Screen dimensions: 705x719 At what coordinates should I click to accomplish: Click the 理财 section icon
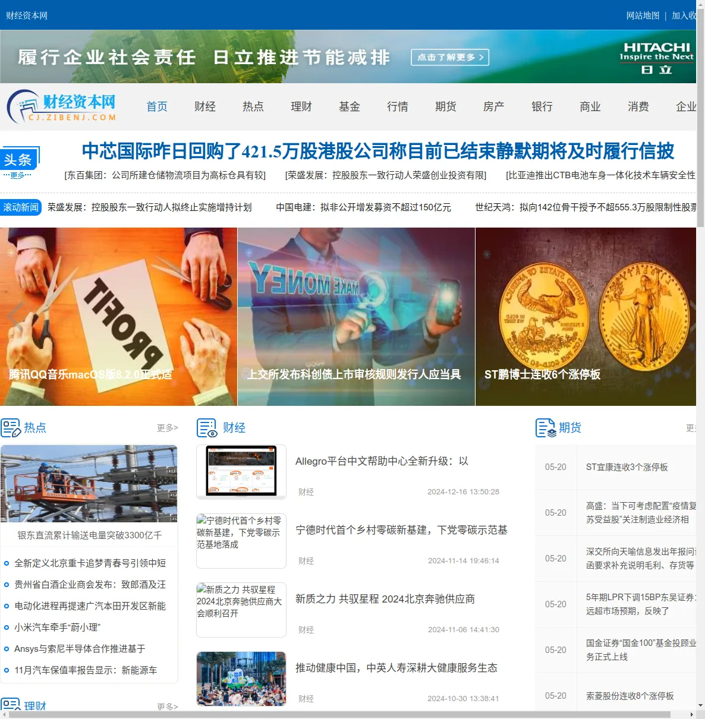click(11, 705)
